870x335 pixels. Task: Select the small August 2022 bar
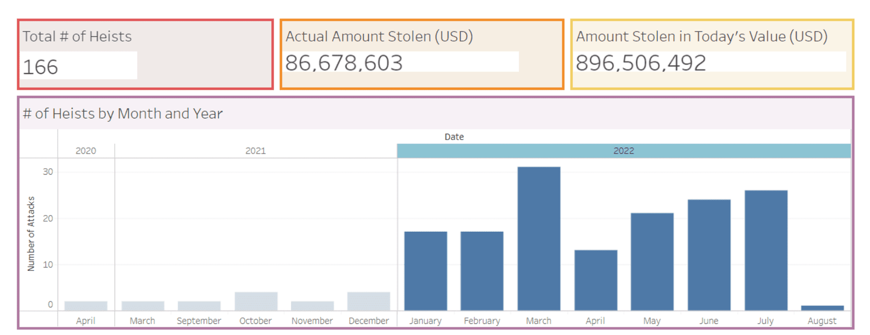822,308
